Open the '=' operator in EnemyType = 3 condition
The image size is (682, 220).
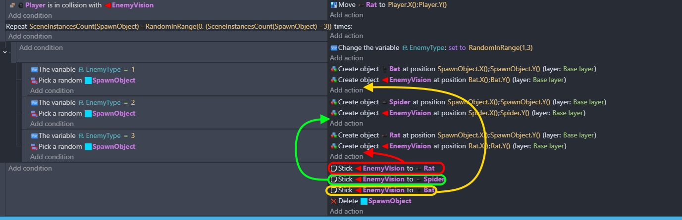click(126, 135)
